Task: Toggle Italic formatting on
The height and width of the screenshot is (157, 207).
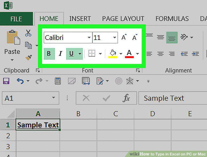Action: [x=60, y=54]
